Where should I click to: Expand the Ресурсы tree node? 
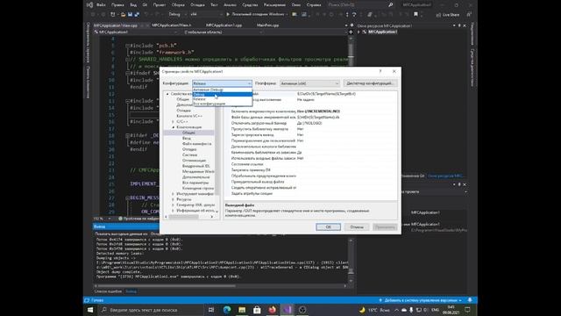[174, 199]
